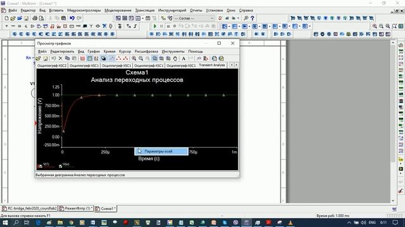Click the graph title 'Схема1'
This screenshot has width=405, height=227.
137,73
